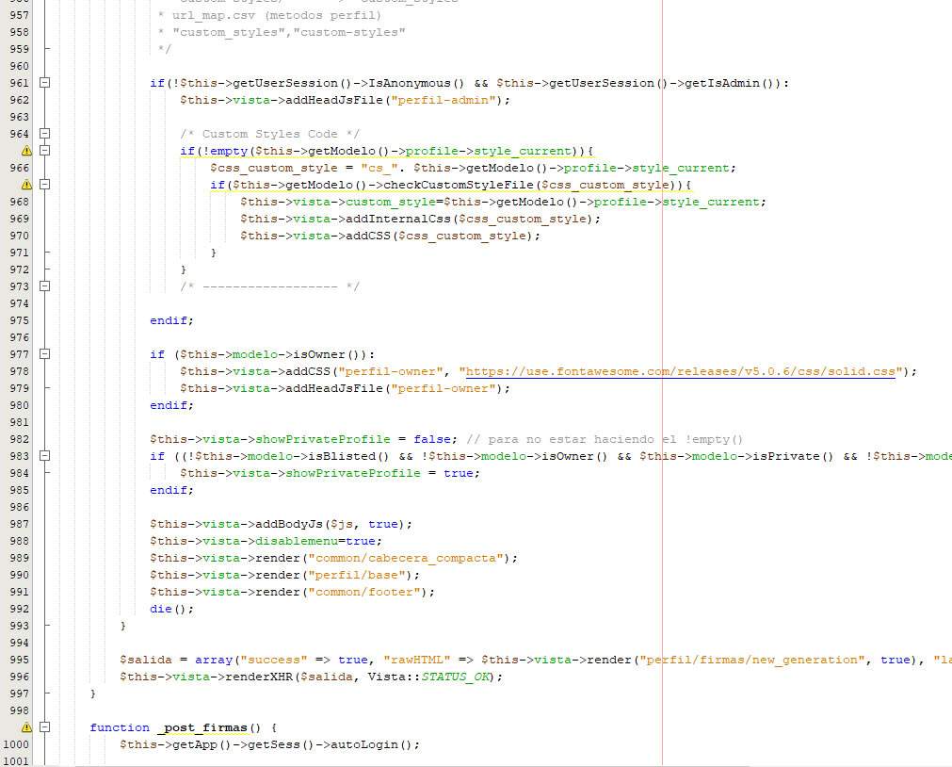This screenshot has height=767, width=952.
Task: Click IsAnonymous() on line 961
Action: click(417, 83)
